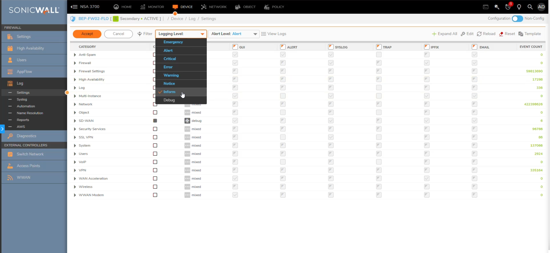The width and height of the screenshot is (550, 253).
Task: Open Syslog under Log
Action: (34, 99)
